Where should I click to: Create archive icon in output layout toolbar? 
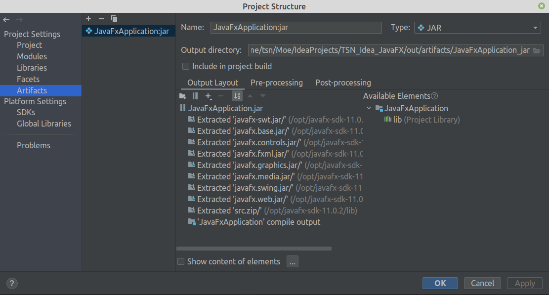(x=195, y=96)
